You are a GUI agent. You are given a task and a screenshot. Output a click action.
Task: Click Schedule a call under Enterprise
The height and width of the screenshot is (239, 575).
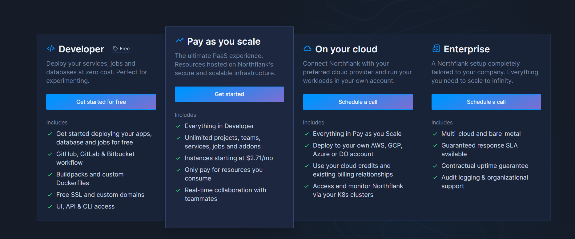pos(486,102)
